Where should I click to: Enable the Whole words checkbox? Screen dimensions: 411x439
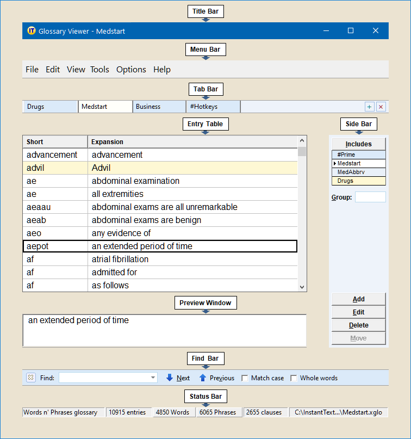(x=294, y=378)
